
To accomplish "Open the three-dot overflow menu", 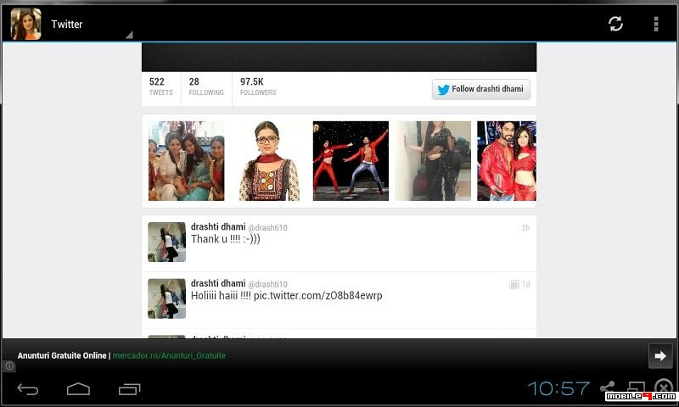I will point(656,25).
